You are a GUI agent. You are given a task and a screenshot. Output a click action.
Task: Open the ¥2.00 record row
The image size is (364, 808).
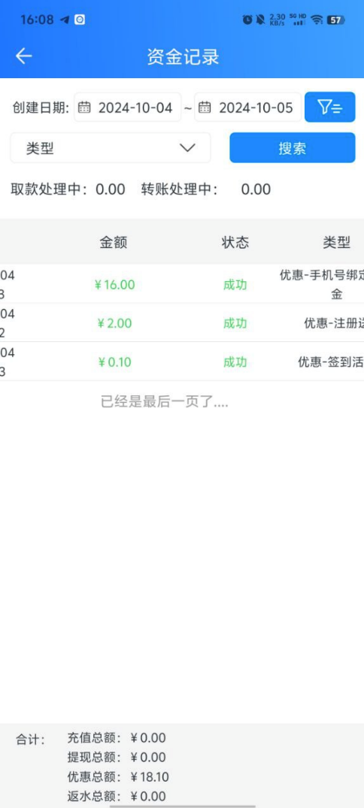pyautogui.click(x=182, y=322)
